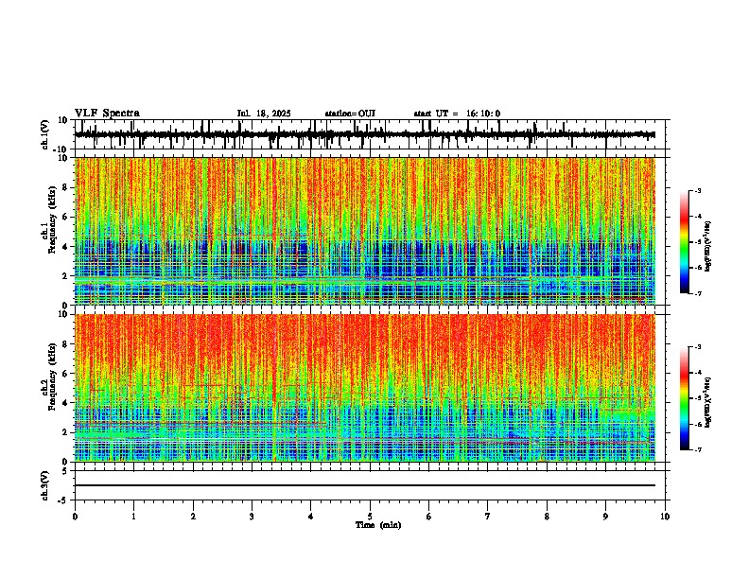
Task: Select the "Time (min)" axis label
Action: point(378,525)
